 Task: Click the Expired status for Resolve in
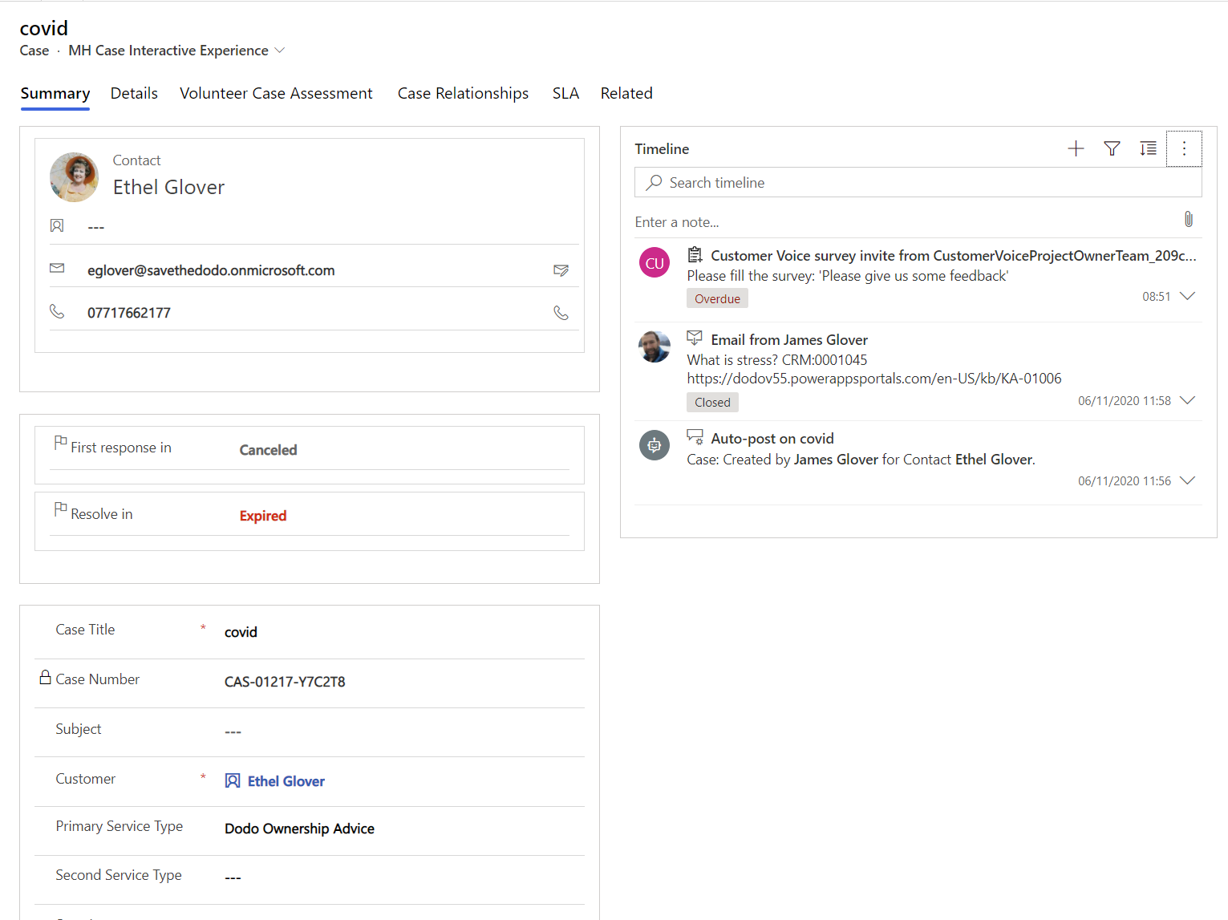point(263,516)
